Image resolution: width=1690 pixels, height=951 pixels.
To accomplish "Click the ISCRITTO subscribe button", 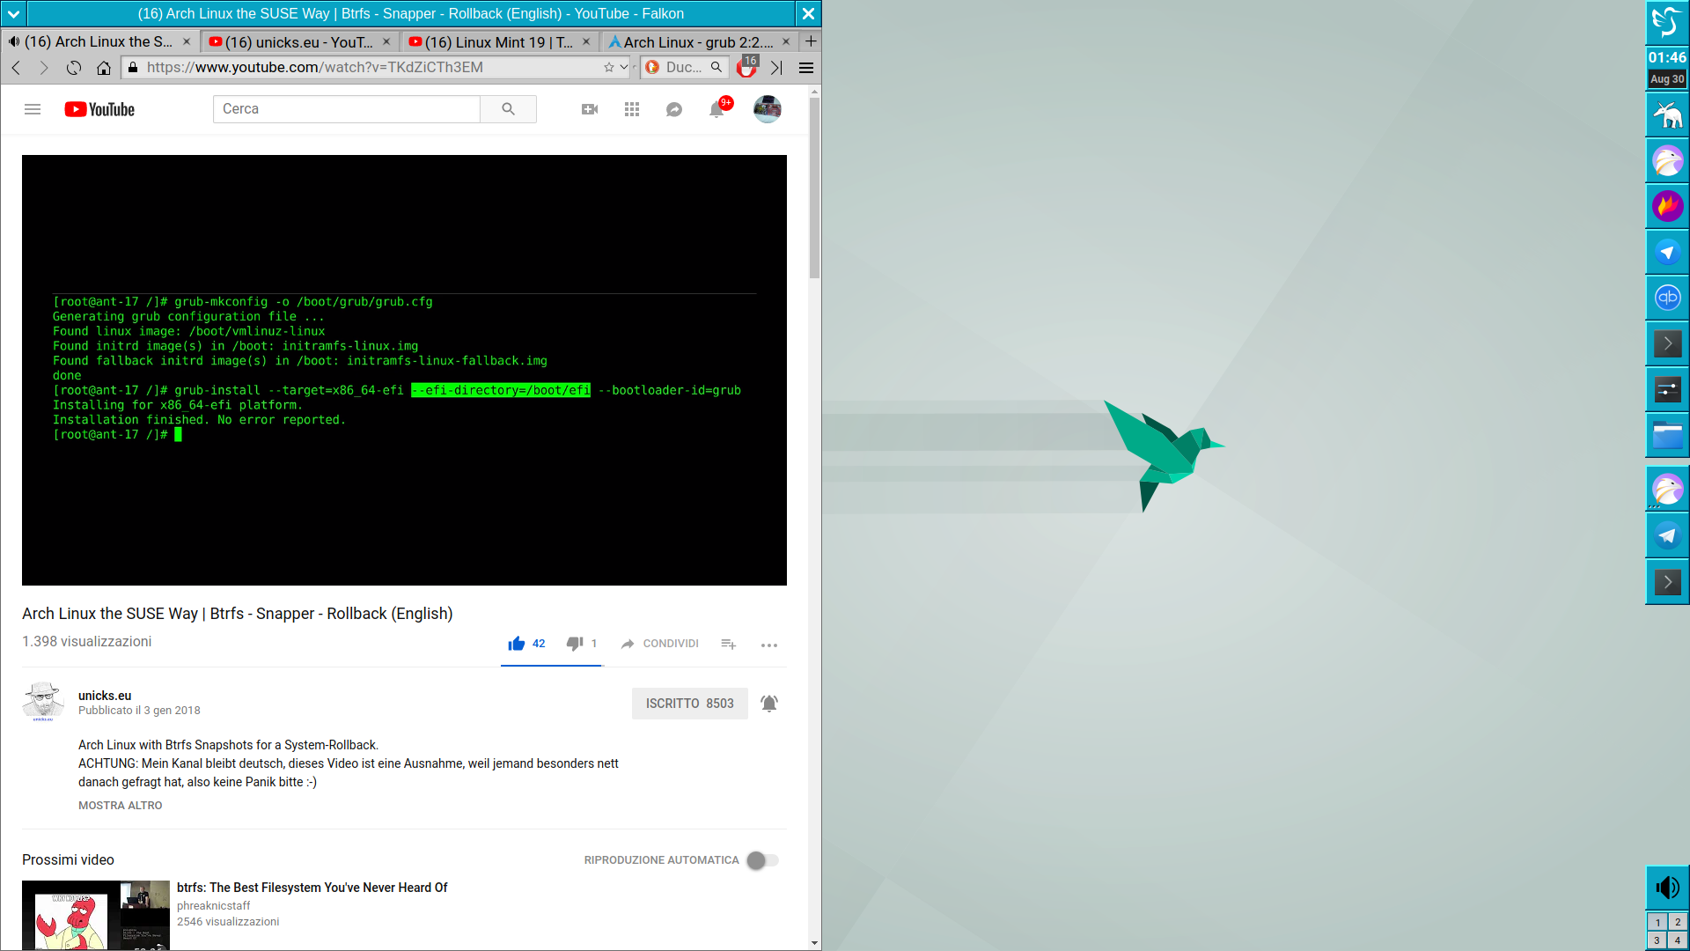I will (x=689, y=704).
